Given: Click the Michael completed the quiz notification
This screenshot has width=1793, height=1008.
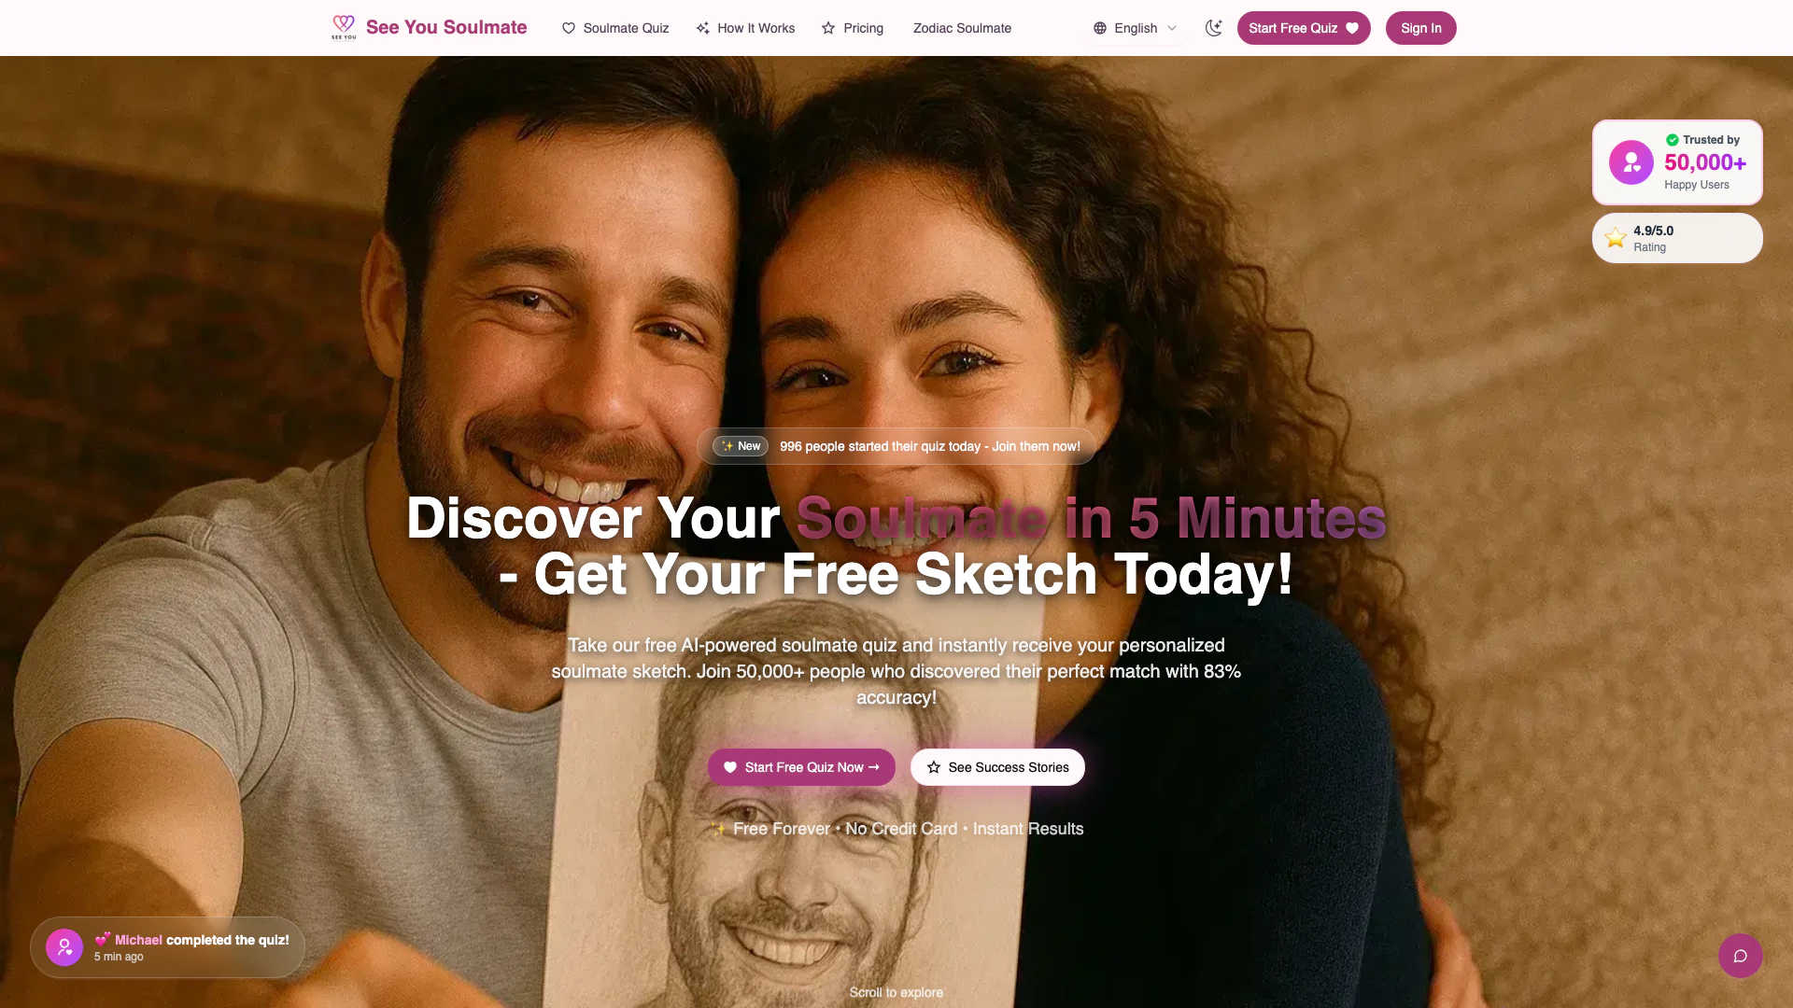Looking at the screenshot, I should [167, 947].
